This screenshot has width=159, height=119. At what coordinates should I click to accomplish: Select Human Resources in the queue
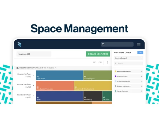[x=128, y=91]
